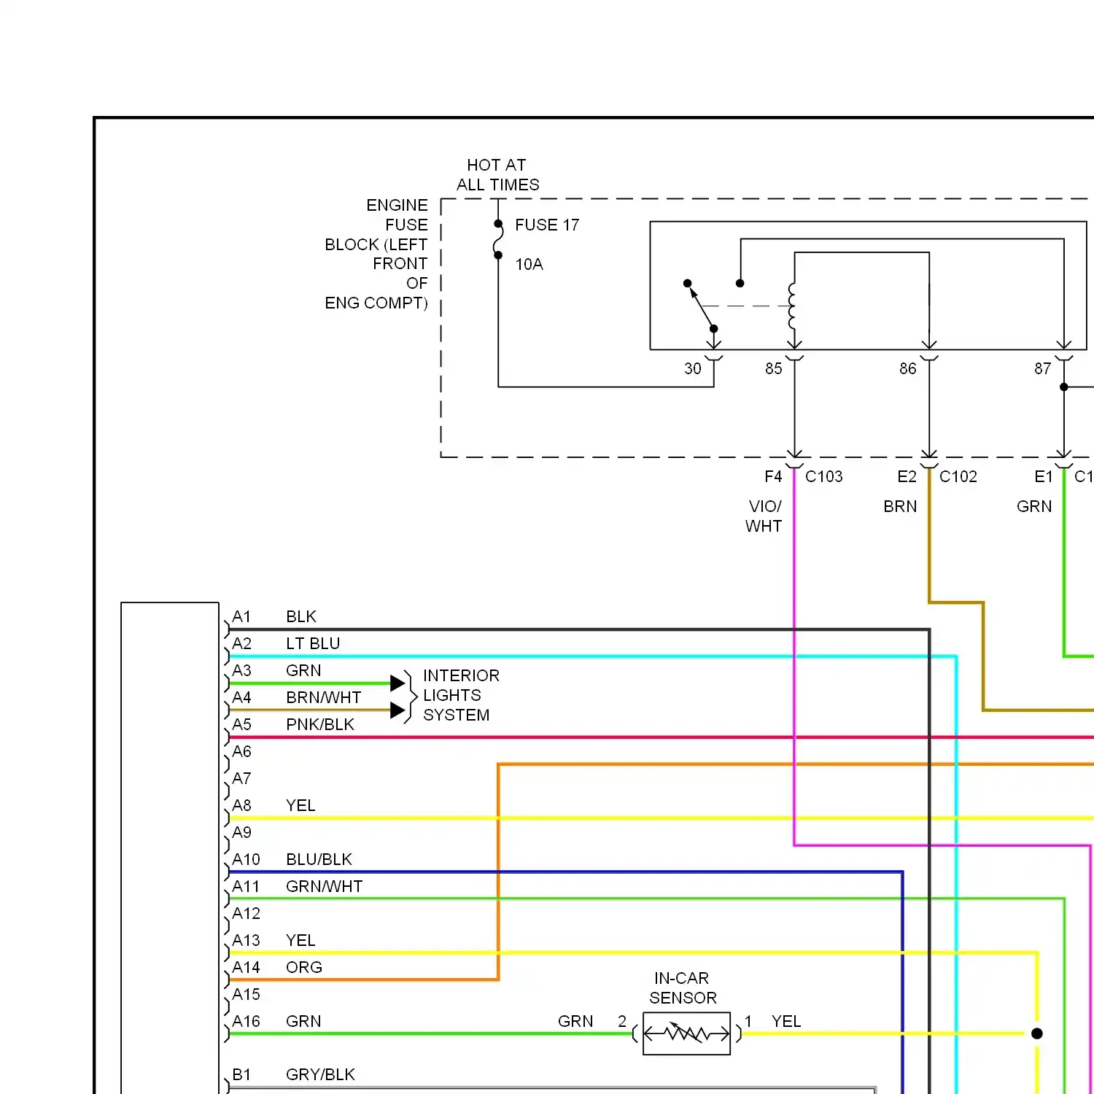Select pin A2 LT BLU label
1094x1094 pixels.
coord(286,643)
